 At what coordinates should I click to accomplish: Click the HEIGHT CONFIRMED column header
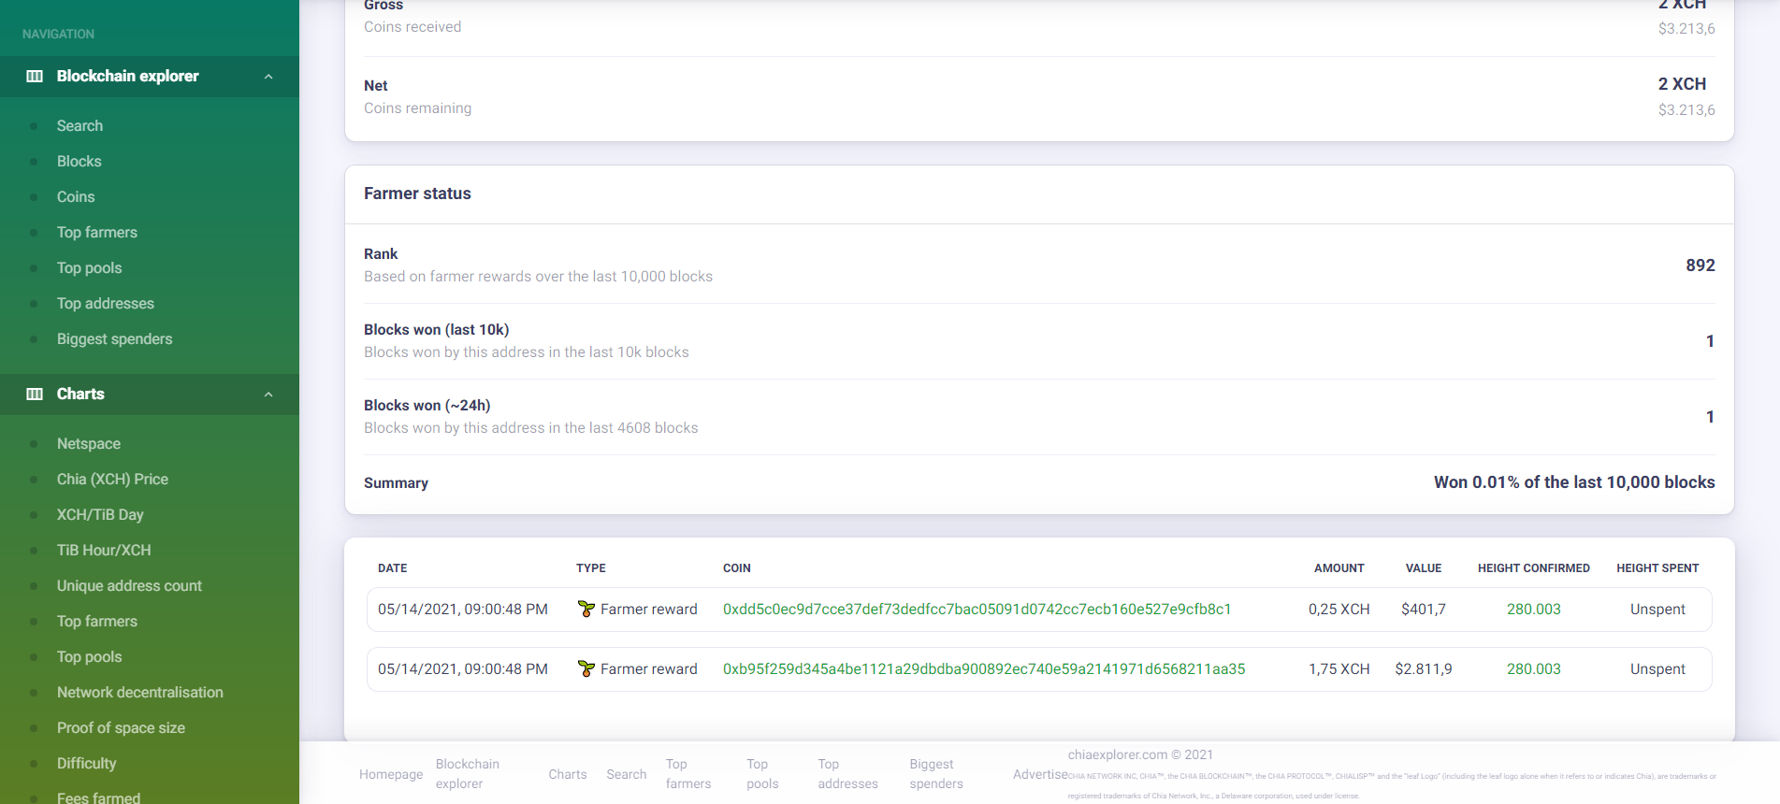coord(1534,567)
